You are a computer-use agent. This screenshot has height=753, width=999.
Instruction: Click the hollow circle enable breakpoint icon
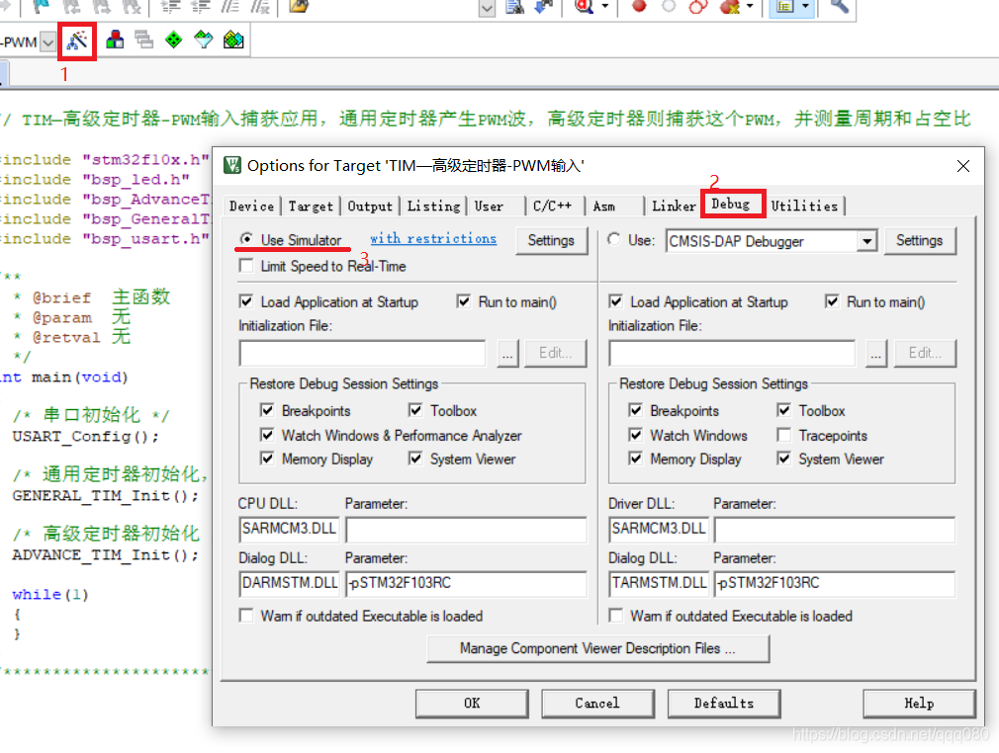pyautogui.click(x=669, y=6)
